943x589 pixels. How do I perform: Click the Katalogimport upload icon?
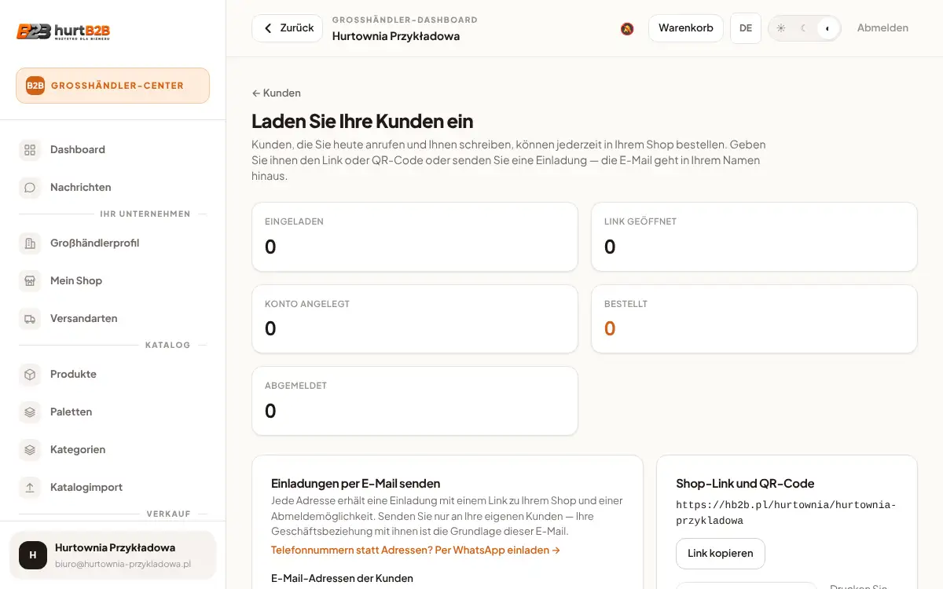[x=30, y=488]
